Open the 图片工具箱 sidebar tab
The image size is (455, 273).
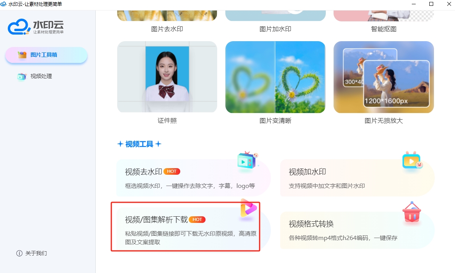[x=46, y=55]
